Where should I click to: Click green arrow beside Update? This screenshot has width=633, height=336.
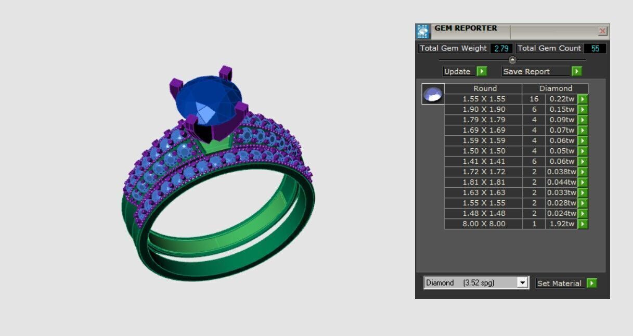(x=482, y=71)
